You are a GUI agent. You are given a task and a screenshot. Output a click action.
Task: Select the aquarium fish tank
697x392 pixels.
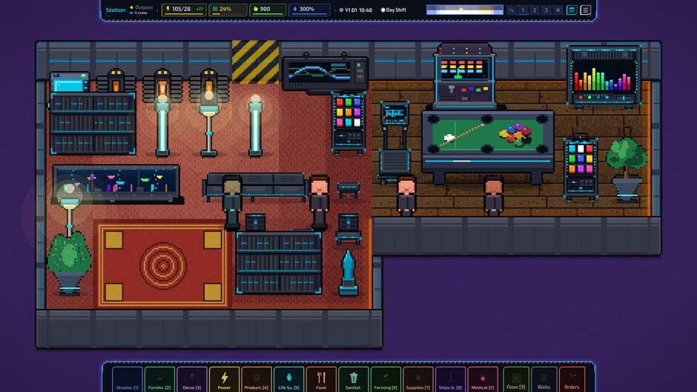116,184
